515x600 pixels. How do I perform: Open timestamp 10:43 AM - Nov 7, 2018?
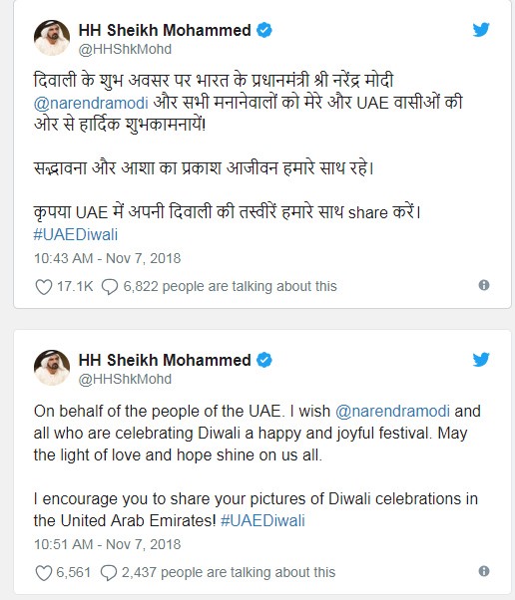(108, 258)
